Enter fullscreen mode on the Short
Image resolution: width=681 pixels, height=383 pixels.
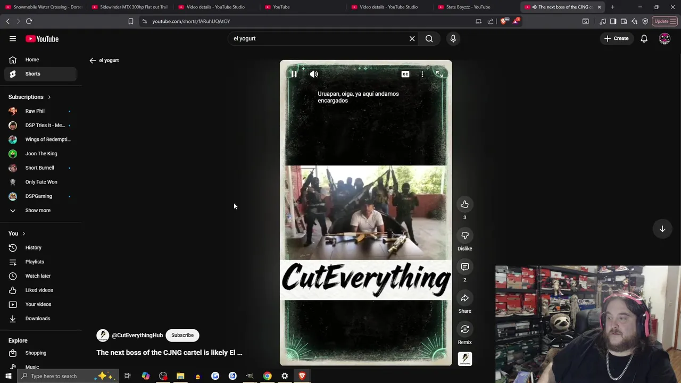439,74
